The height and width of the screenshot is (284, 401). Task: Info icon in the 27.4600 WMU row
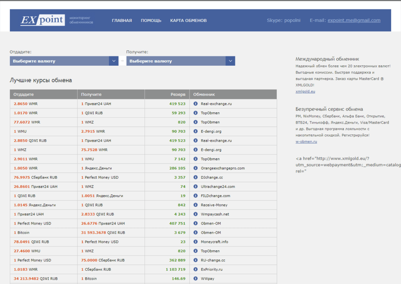[x=196, y=251]
